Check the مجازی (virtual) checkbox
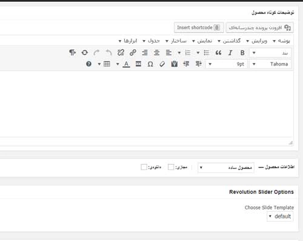Viewport: 303px width, 241px height. [x=171, y=167]
